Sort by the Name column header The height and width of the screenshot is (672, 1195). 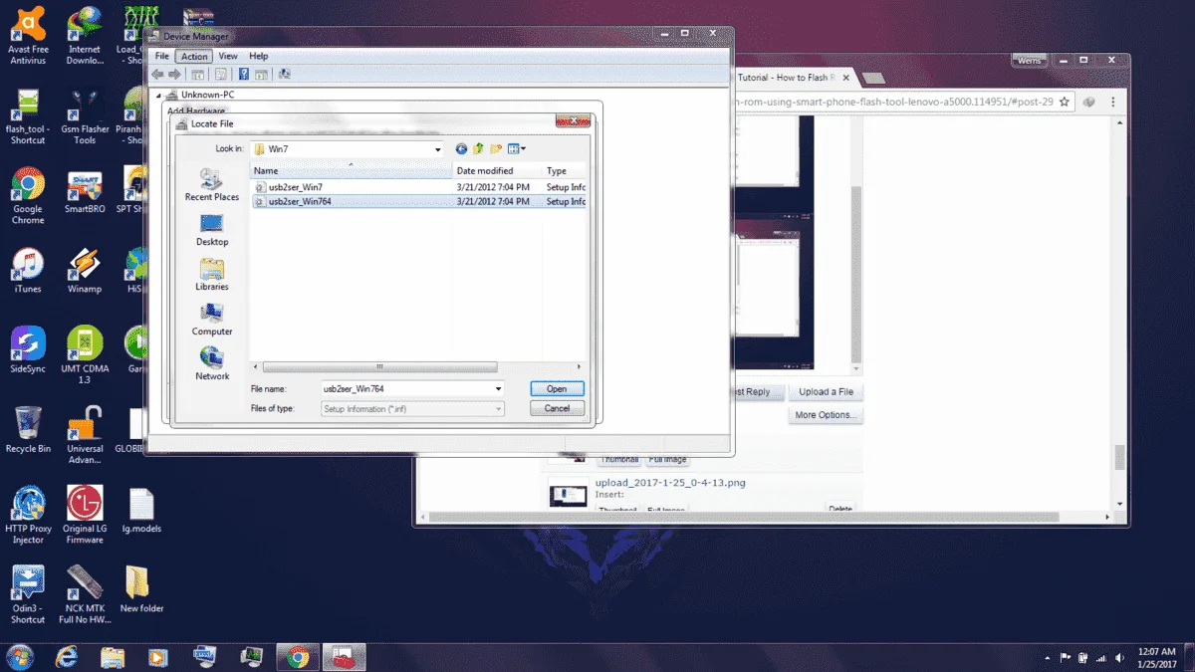[x=350, y=171]
